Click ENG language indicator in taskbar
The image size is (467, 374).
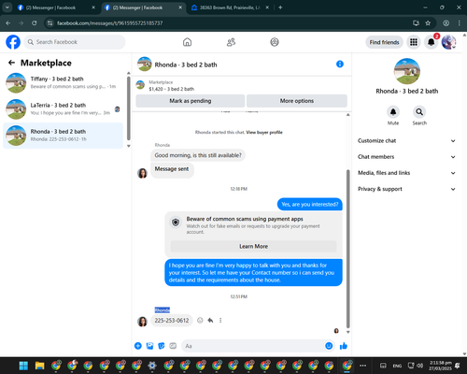point(397,366)
